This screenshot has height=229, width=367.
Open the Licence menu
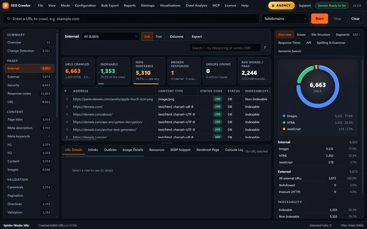[x=230, y=5]
